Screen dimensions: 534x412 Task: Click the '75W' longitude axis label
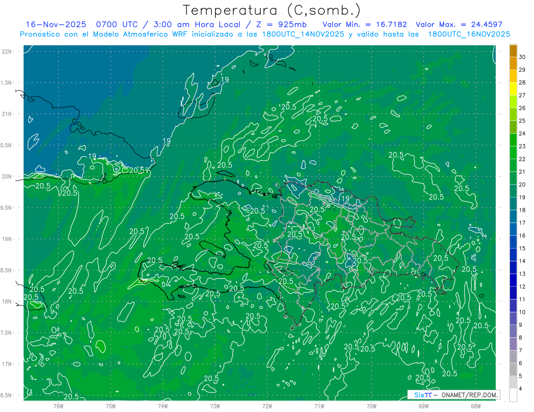(x=111, y=406)
